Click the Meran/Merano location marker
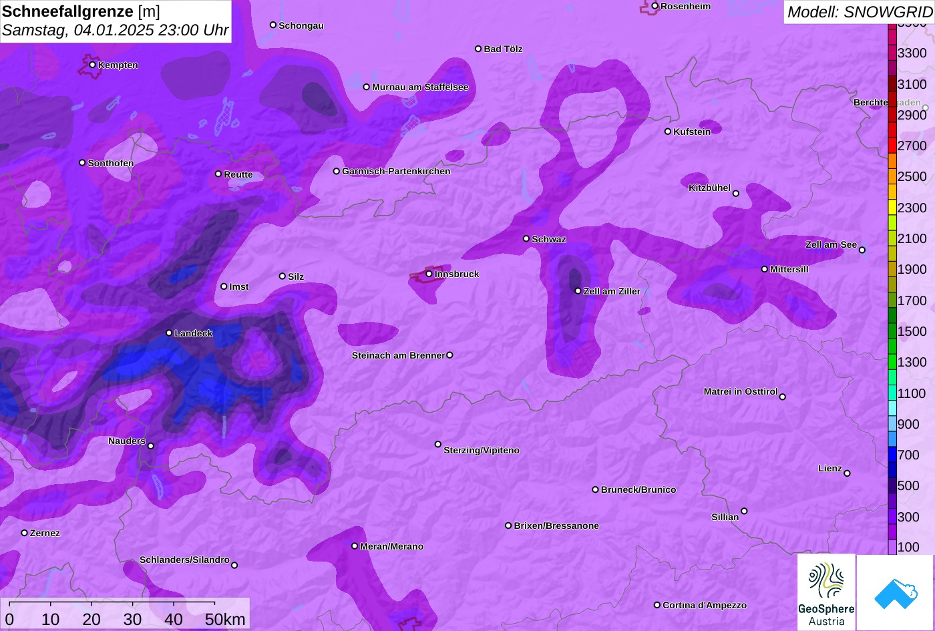Image resolution: width=935 pixels, height=631 pixels. pos(355,546)
